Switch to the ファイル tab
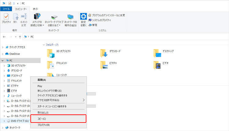 pos(6,9)
